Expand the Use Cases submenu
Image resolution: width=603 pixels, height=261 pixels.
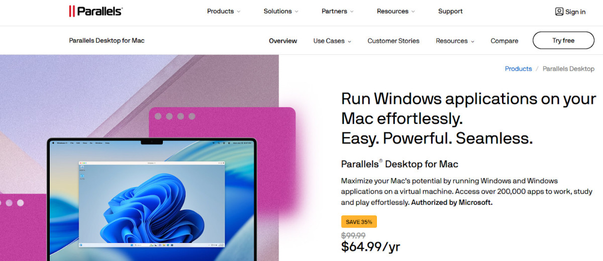click(332, 41)
